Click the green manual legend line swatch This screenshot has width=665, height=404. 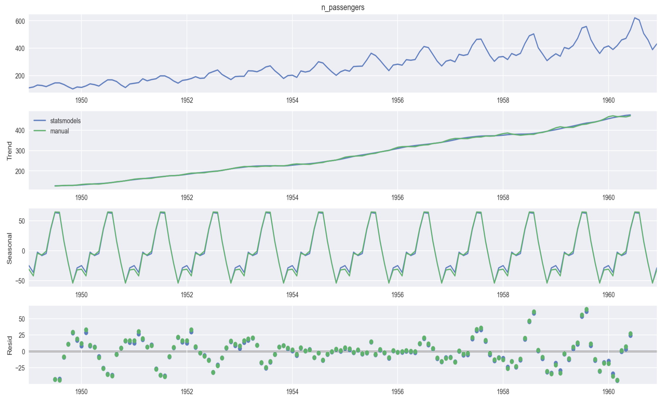[40, 131]
